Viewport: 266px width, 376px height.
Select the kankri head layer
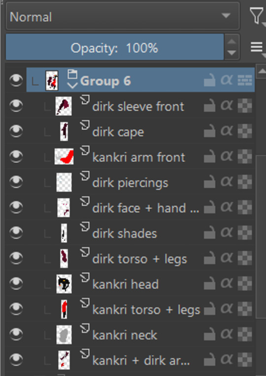[x=125, y=284]
